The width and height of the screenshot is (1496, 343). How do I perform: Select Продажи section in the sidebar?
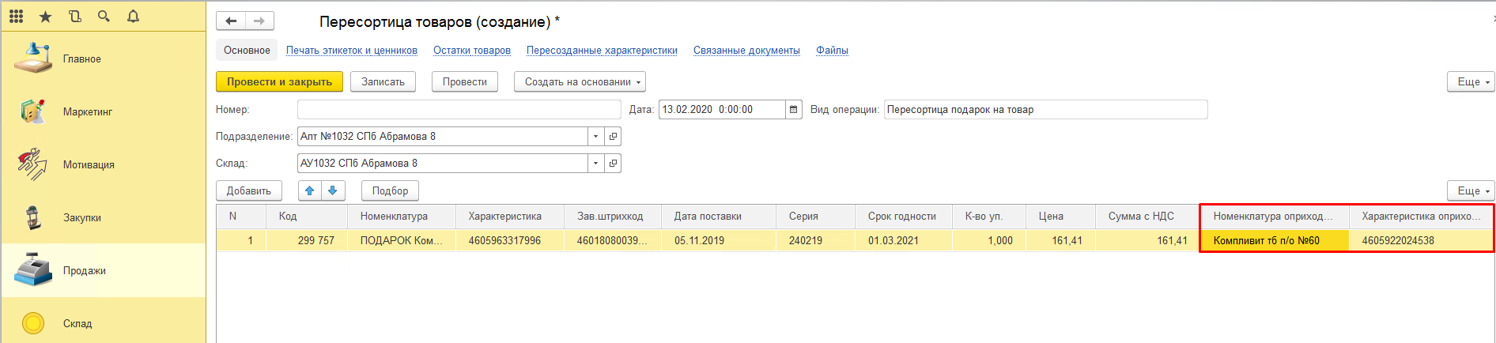[84, 270]
